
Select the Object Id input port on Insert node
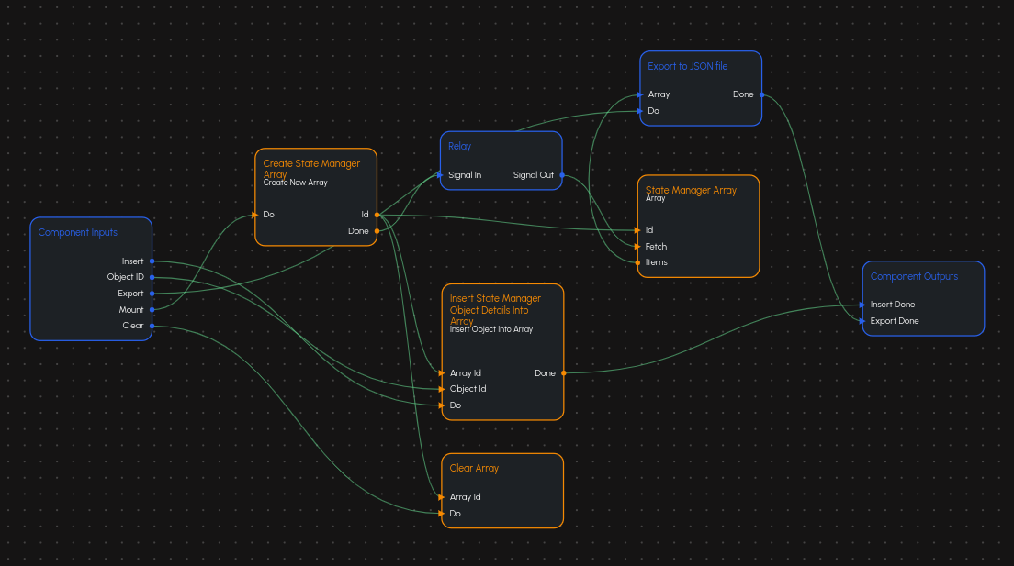(x=443, y=388)
